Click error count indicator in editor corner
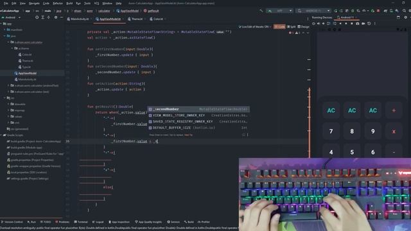 tap(290, 33)
